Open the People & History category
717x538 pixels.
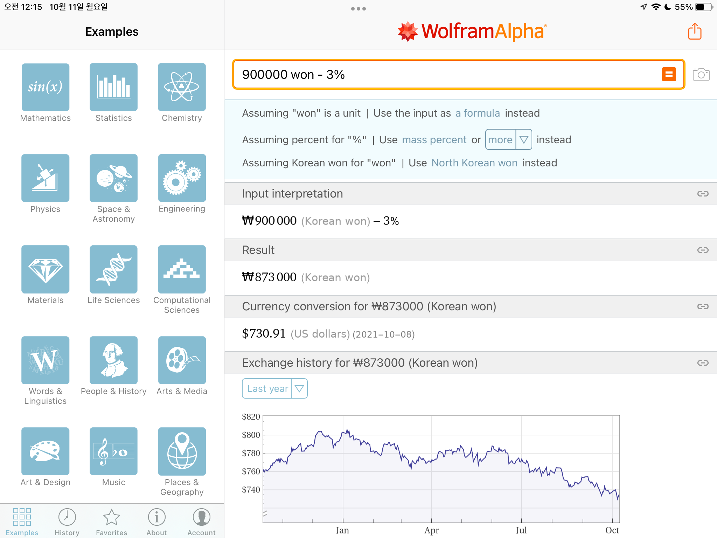point(113,360)
